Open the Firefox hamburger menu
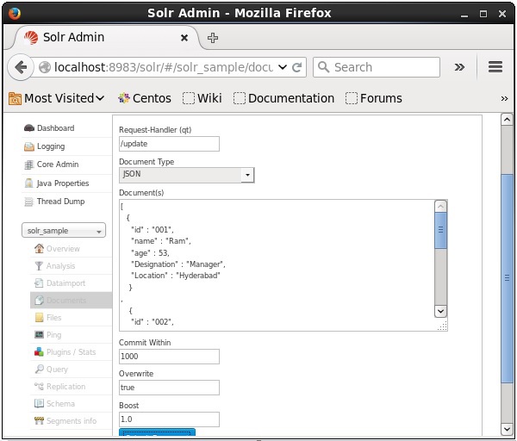The width and height of the screenshot is (517, 441). 495,67
